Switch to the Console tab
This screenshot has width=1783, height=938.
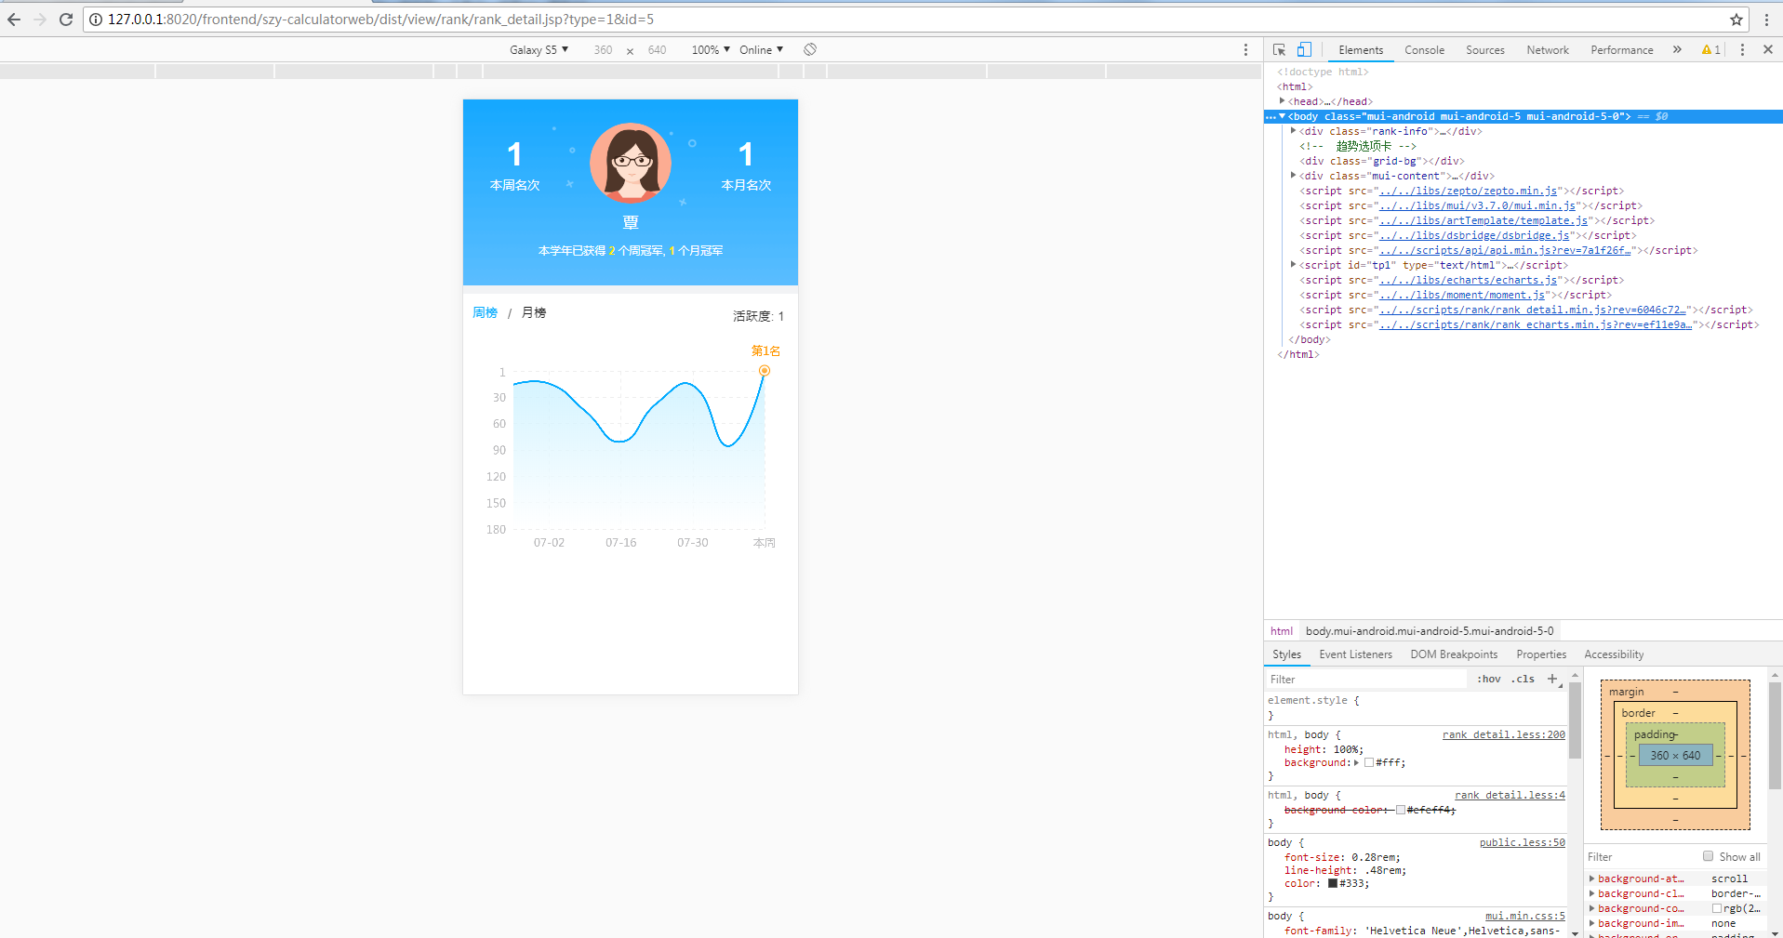point(1424,49)
